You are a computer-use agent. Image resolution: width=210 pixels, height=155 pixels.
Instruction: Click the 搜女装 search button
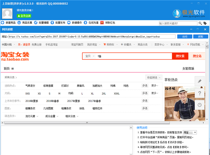click(x=180, y=56)
